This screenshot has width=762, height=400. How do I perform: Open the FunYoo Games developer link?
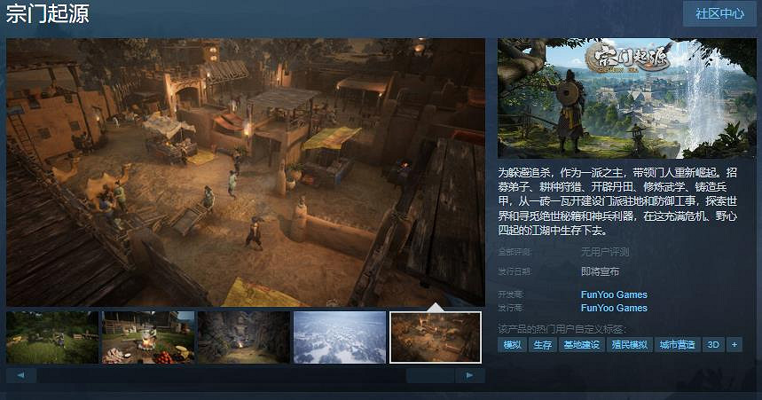coord(614,294)
